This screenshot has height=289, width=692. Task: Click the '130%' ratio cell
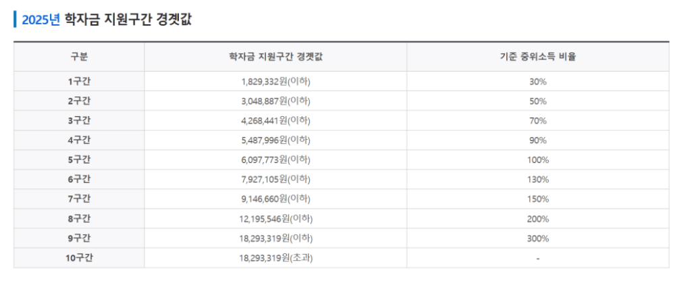(538, 180)
